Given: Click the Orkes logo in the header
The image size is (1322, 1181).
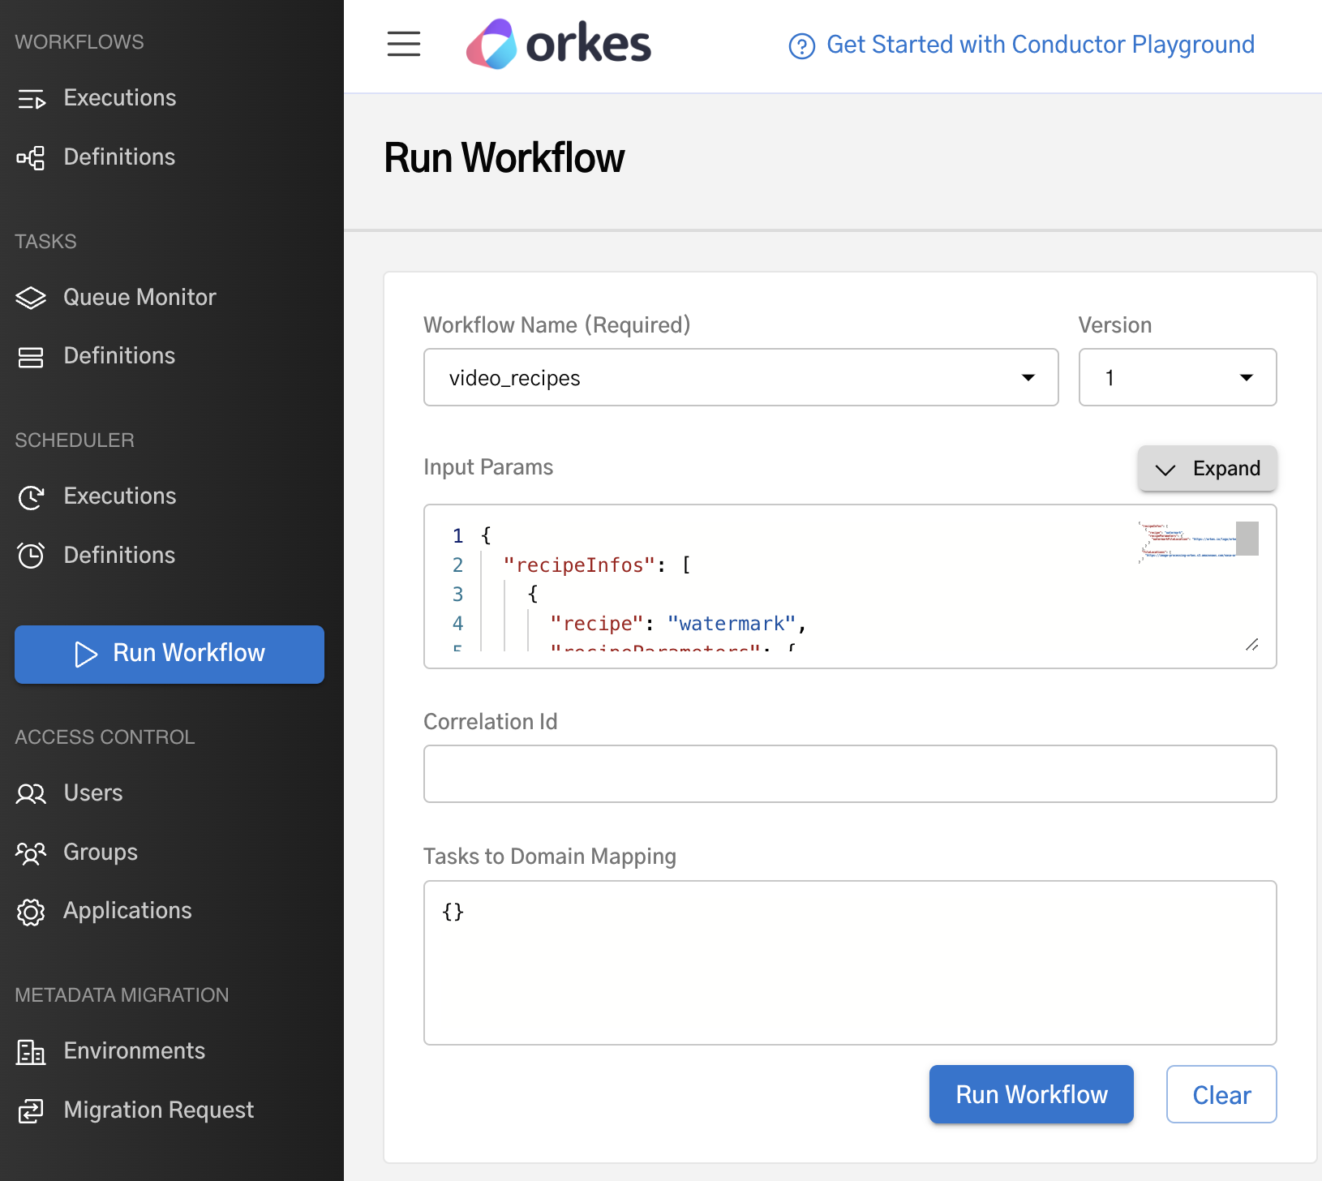Looking at the screenshot, I should point(558,44).
